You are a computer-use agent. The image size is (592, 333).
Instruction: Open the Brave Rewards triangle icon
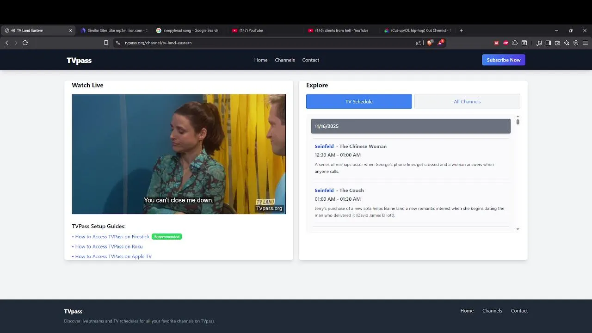pyautogui.click(x=440, y=43)
